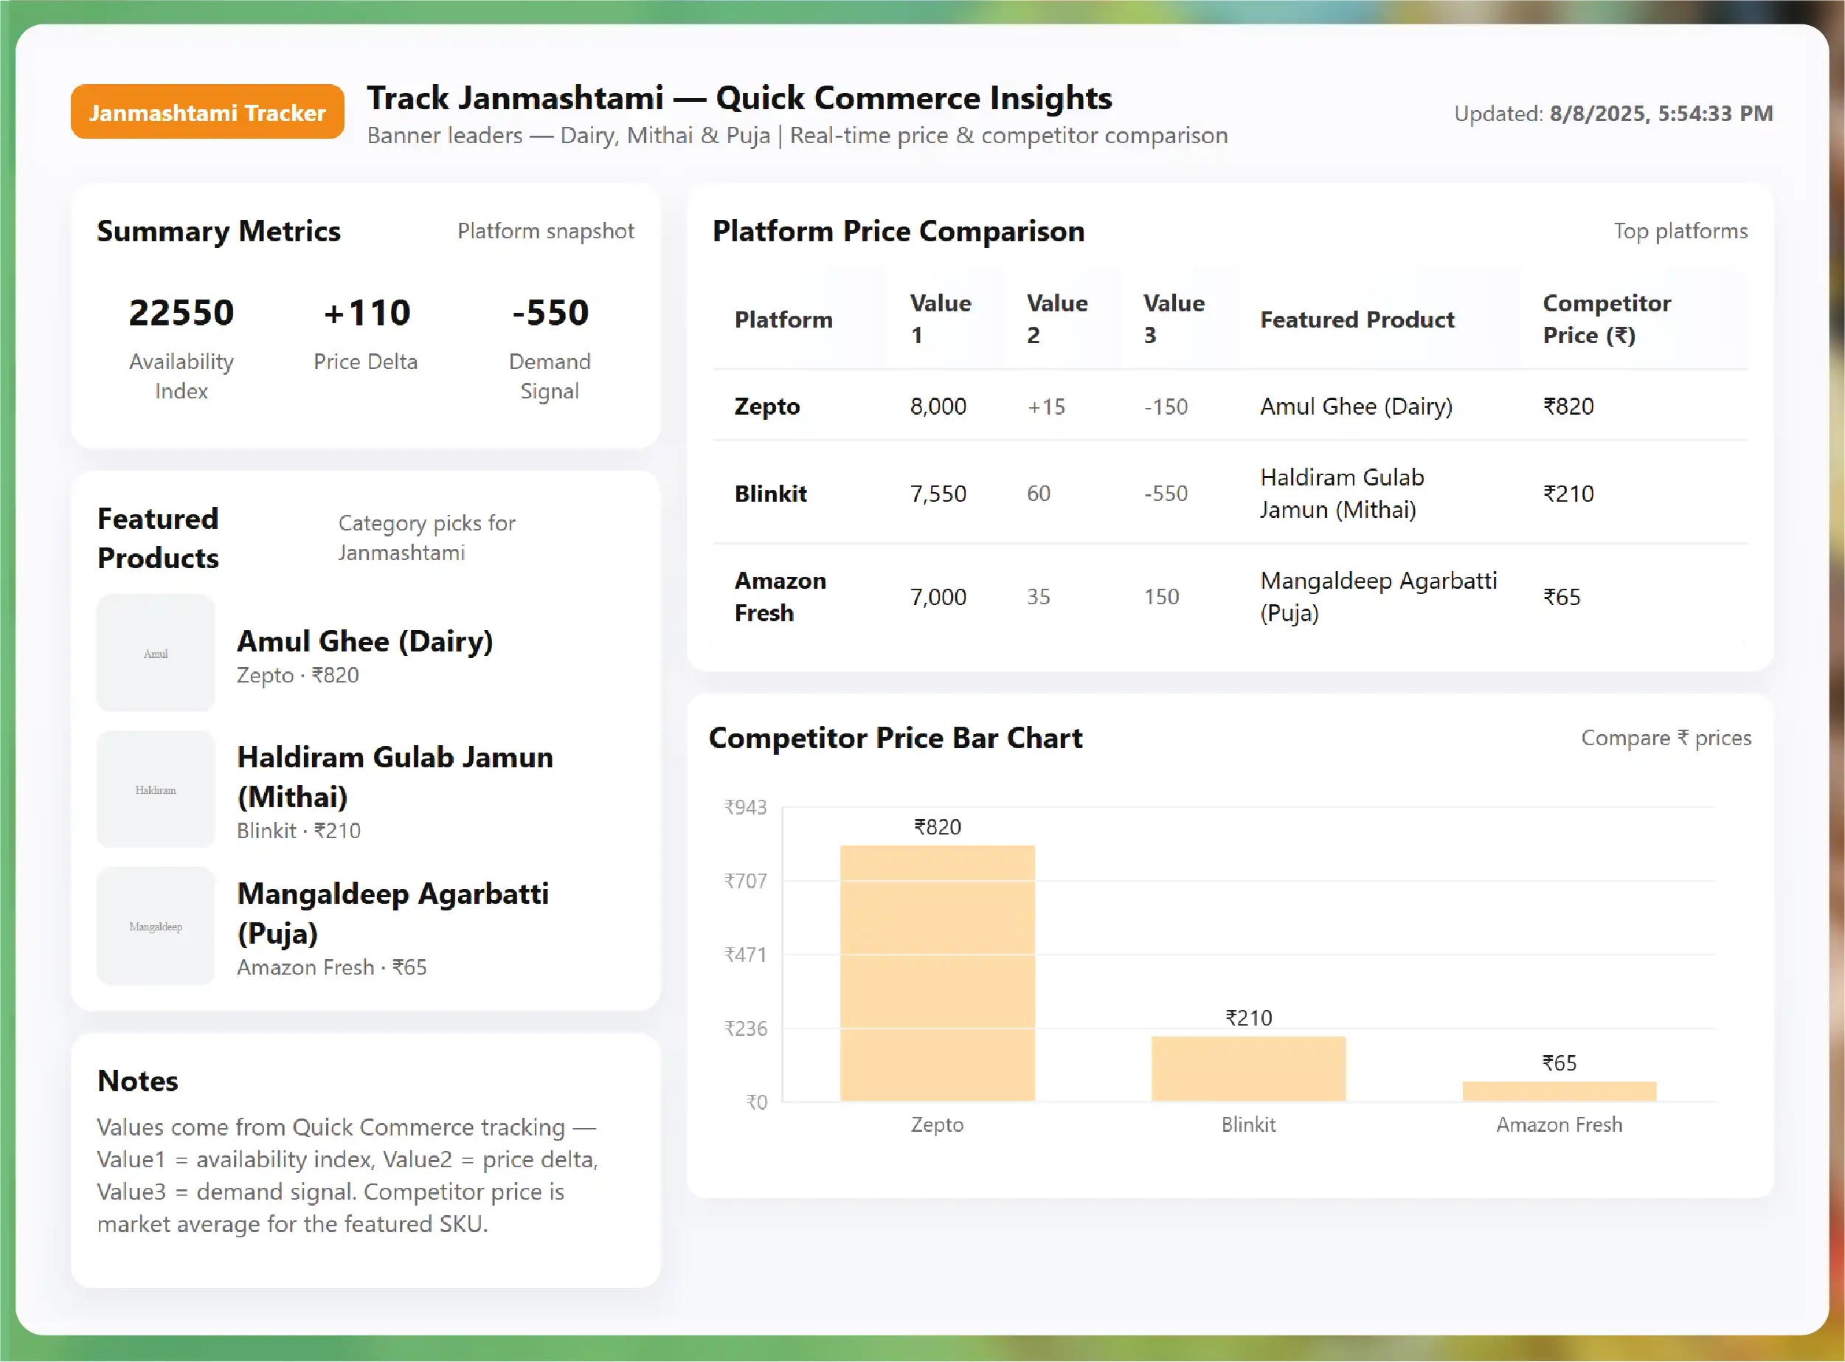Click the Blinkit bar in the chart
The image size is (1845, 1362).
[1248, 1068]
